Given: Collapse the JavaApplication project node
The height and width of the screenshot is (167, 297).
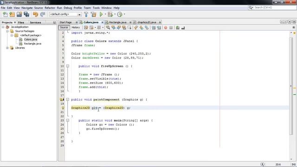Looking at the screenshot, I should tap(3, 27).
